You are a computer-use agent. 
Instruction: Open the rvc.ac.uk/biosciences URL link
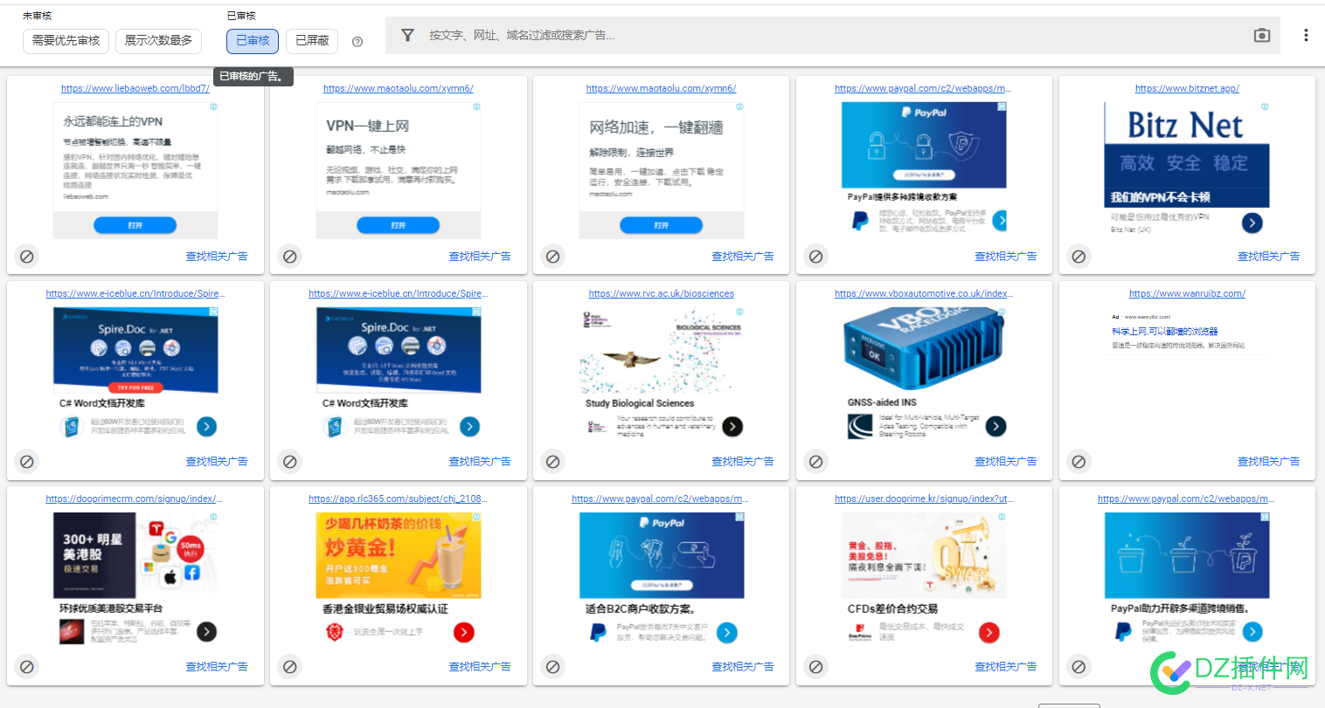coord(661,293)
